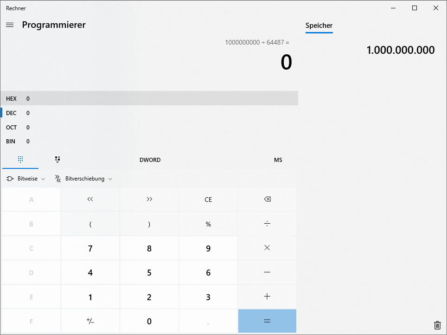Click digit 7 key
The image size is (447, 335).
pyautogui.click(x=90, y=248)
